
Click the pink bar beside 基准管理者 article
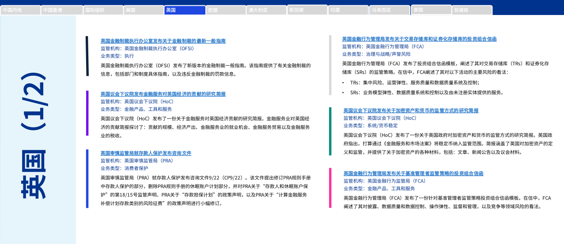tap(330, 188)
